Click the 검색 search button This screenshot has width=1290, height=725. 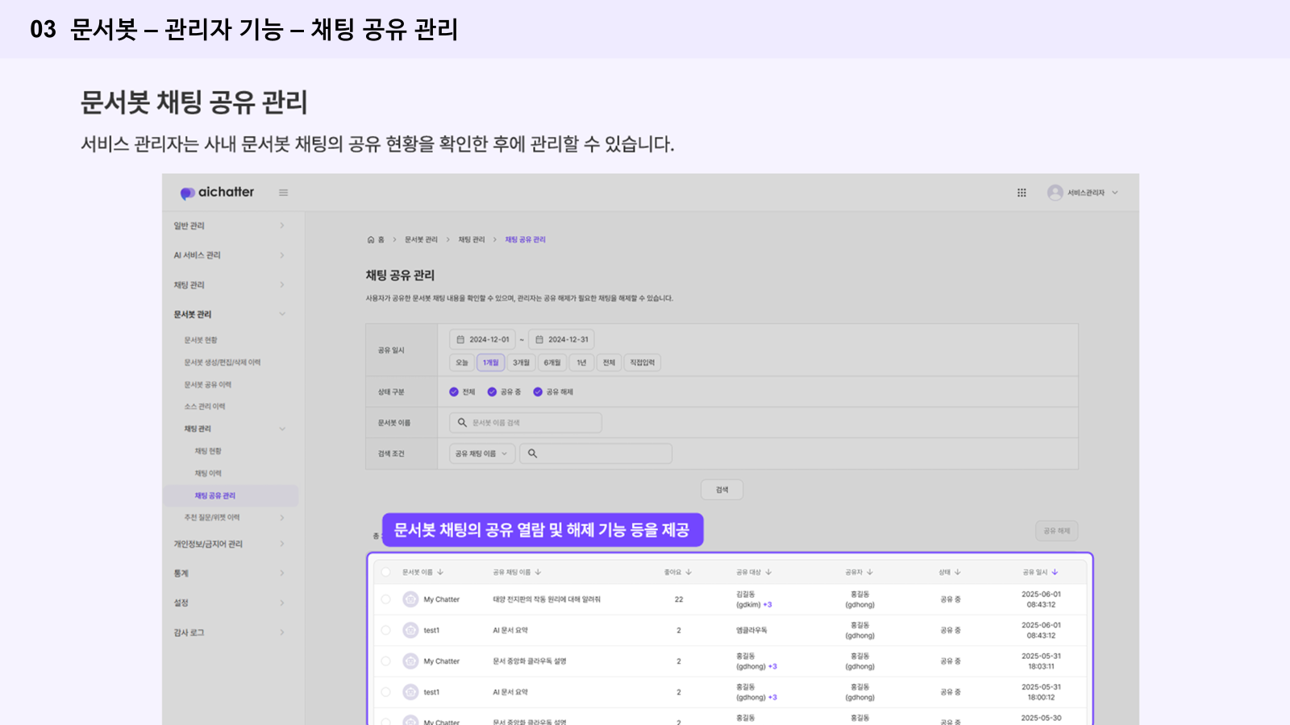722,490
